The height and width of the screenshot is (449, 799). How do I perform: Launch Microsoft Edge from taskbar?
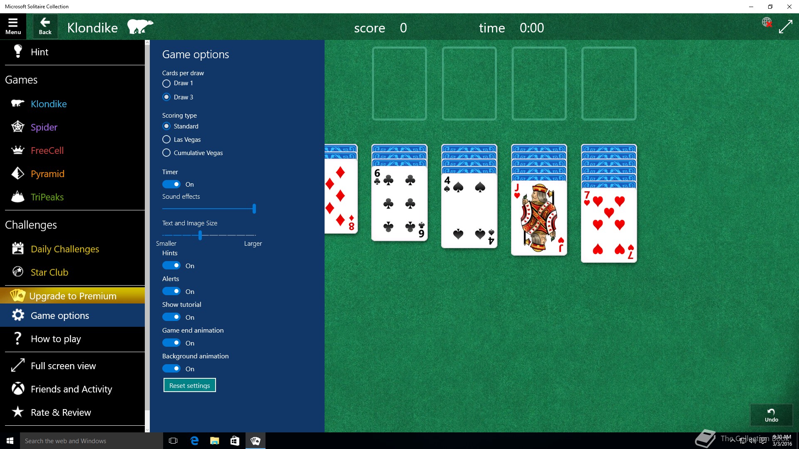pos(194,441)
